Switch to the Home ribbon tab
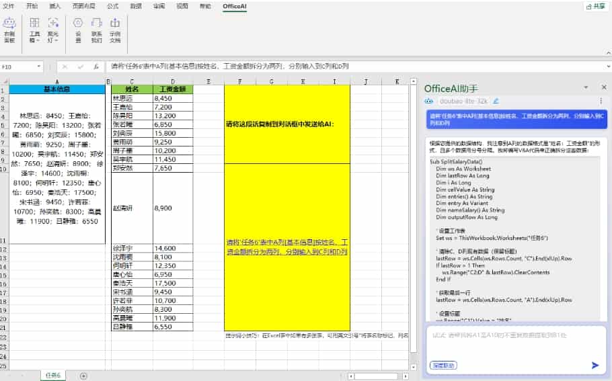612x381 pixels. 32,6
